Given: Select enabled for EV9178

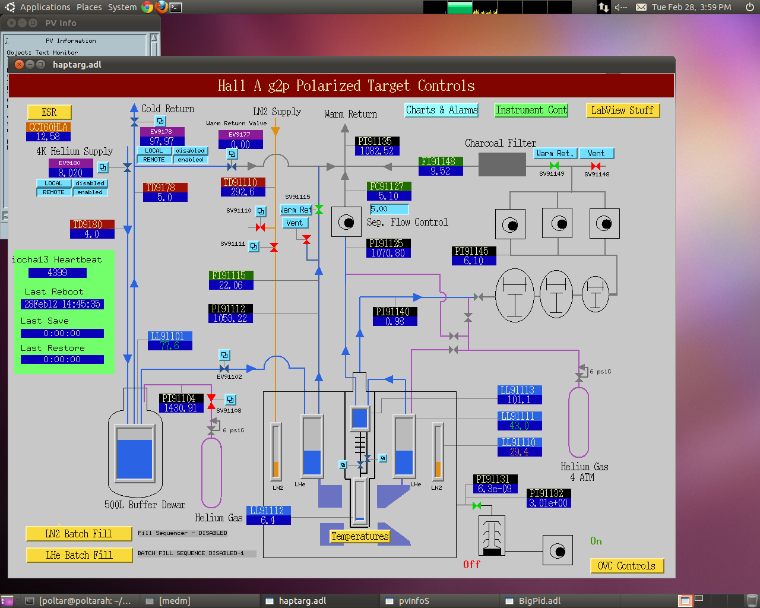Looking at the screenshot, I should point(190,160).
